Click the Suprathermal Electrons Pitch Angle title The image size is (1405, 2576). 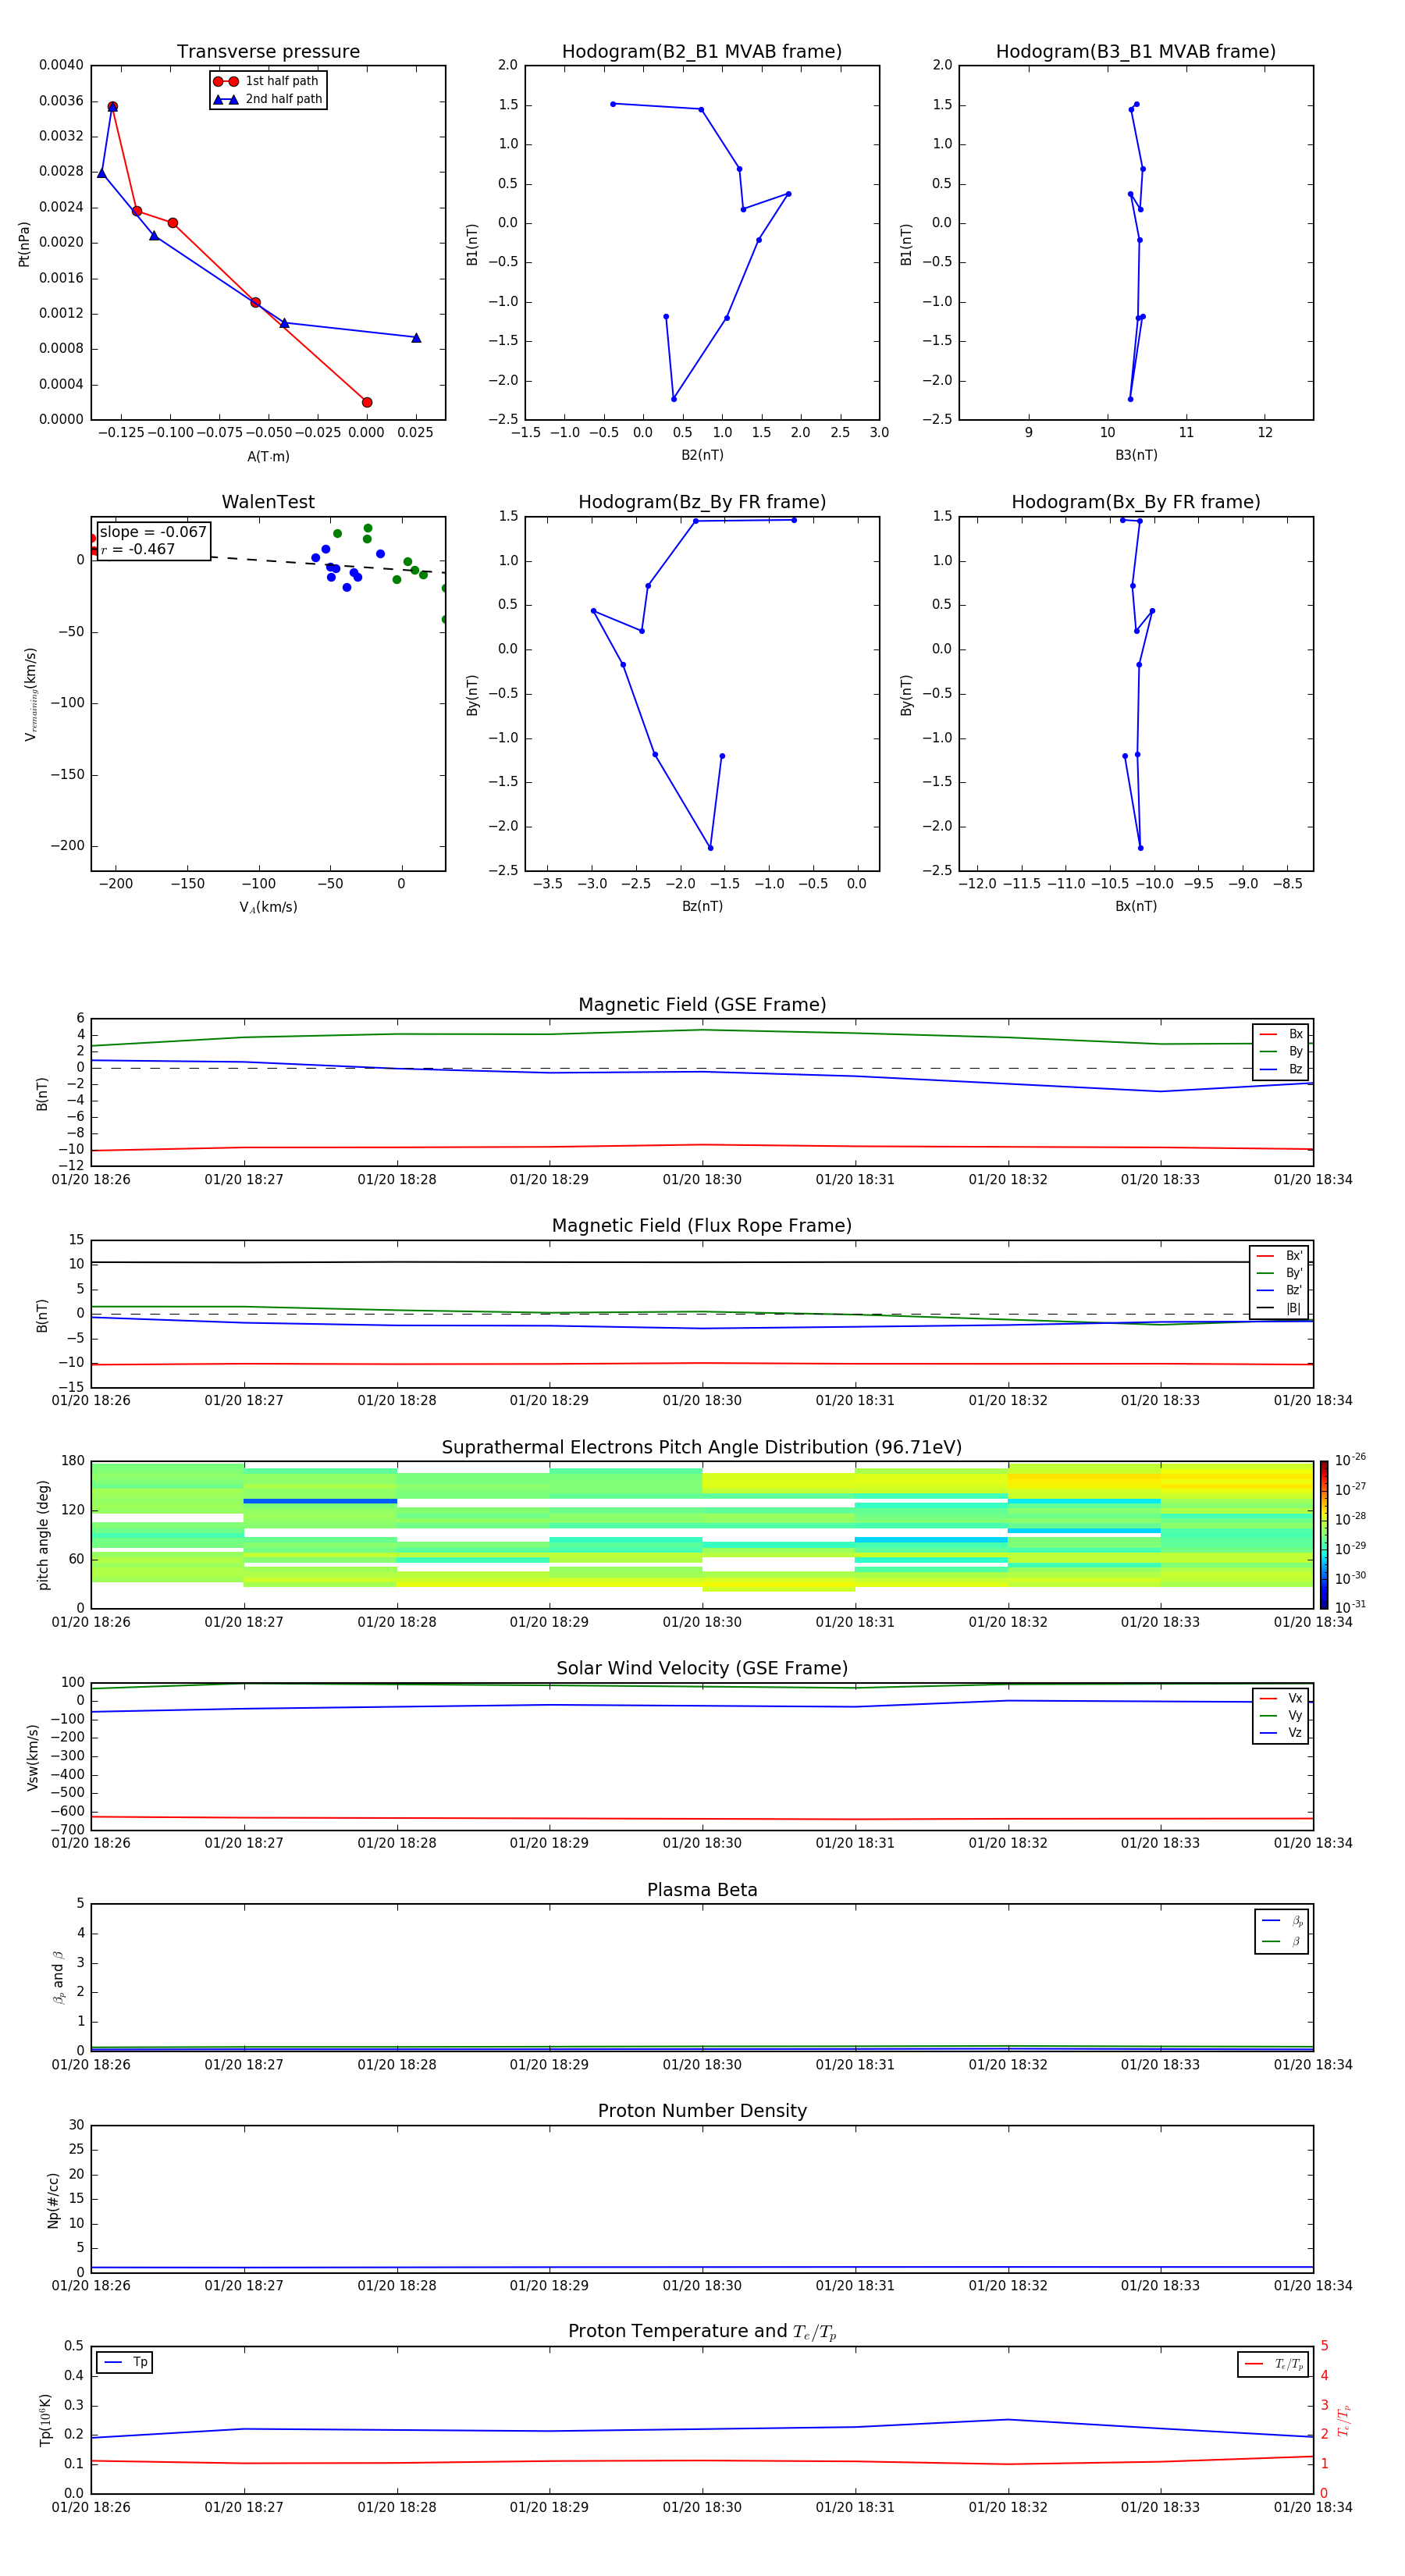tap(702, 1448)
